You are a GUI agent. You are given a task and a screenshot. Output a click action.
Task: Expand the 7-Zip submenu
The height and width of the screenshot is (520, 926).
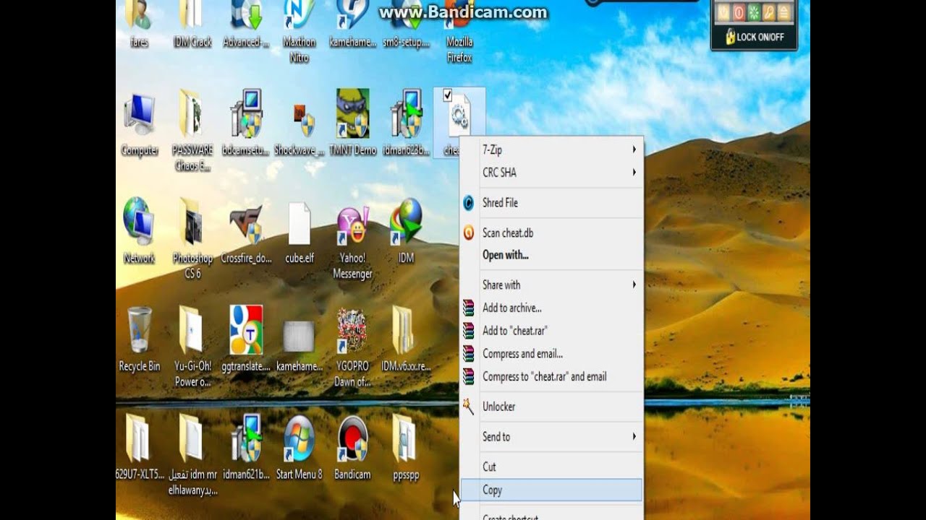(551, 149)
